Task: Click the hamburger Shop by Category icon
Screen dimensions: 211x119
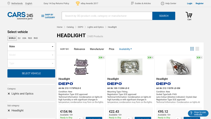Action: [x=43, y=16]
